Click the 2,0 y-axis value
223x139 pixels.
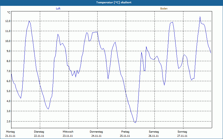(8, 121)
